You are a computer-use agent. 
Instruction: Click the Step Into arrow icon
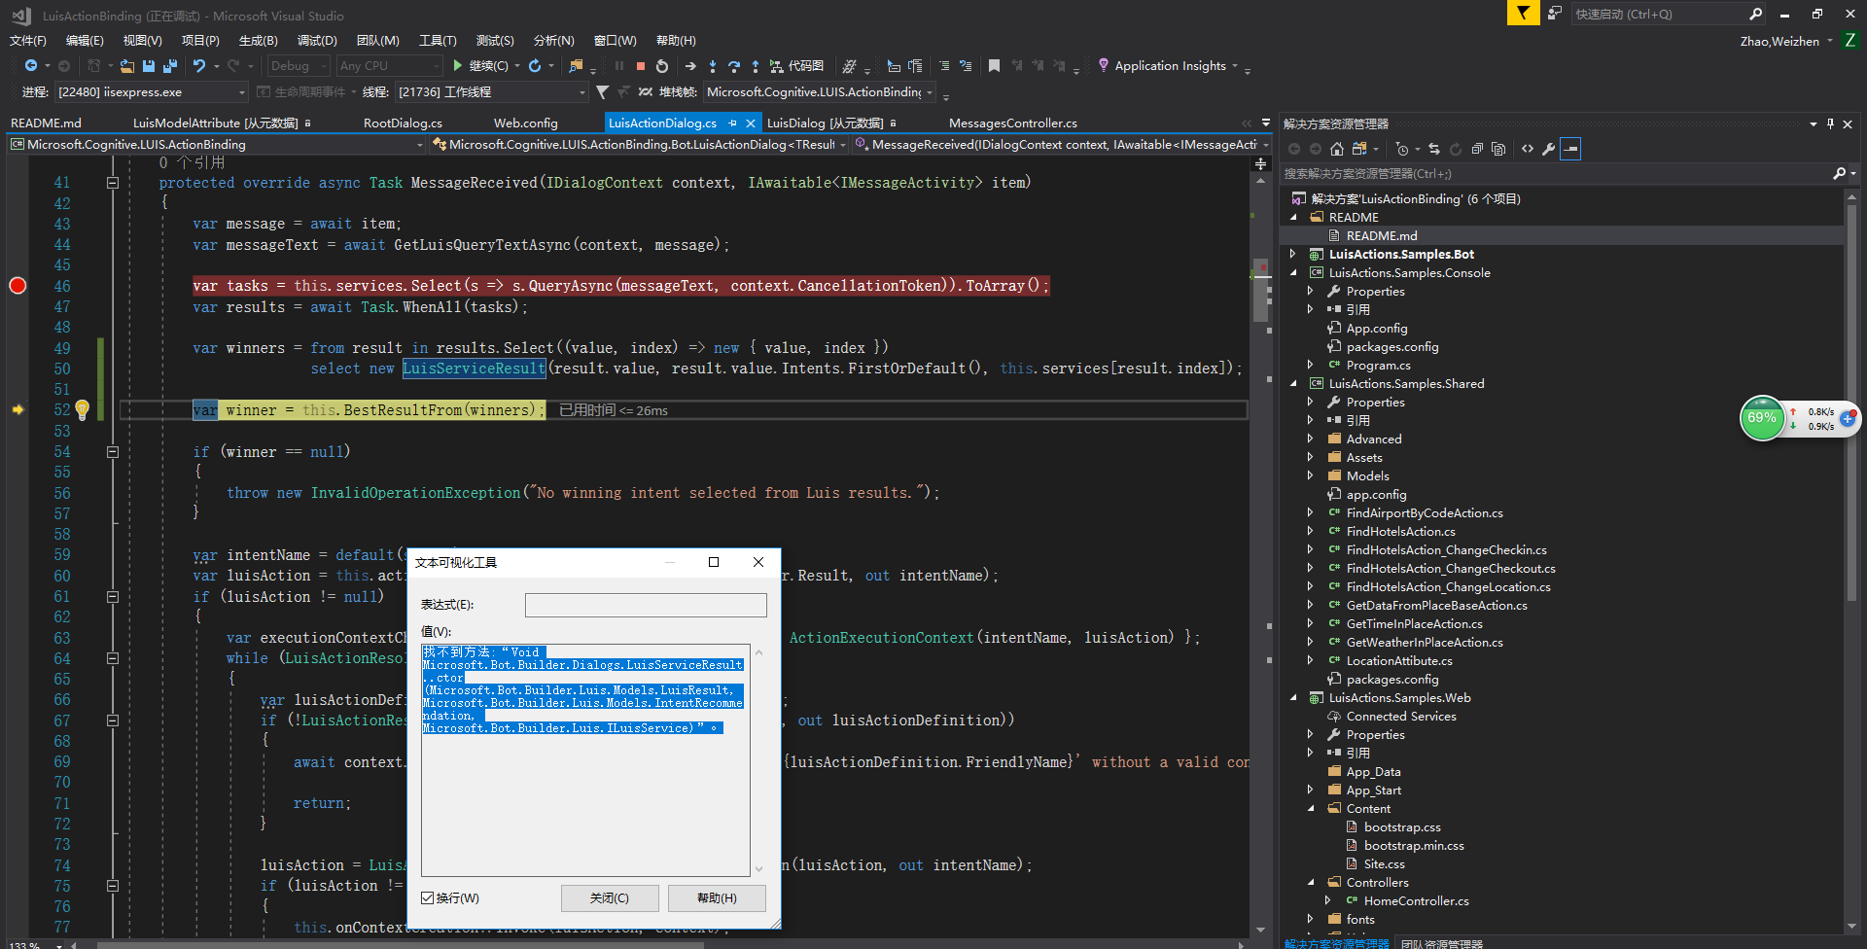tap(713, 66)
